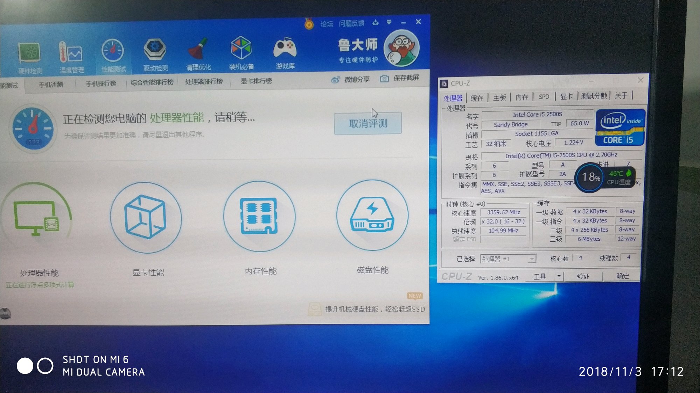
Task: Click the 显卡性能 graphics cube circle icon
Action: click(146, 217)
